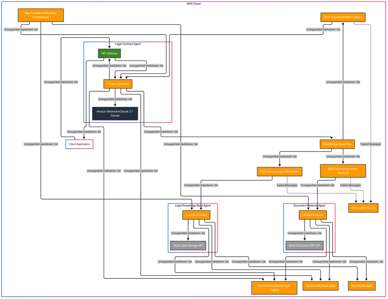Click the Mock Document ERP API node
The width and height of the screenshot is (388, 299).
click(304, 245)
